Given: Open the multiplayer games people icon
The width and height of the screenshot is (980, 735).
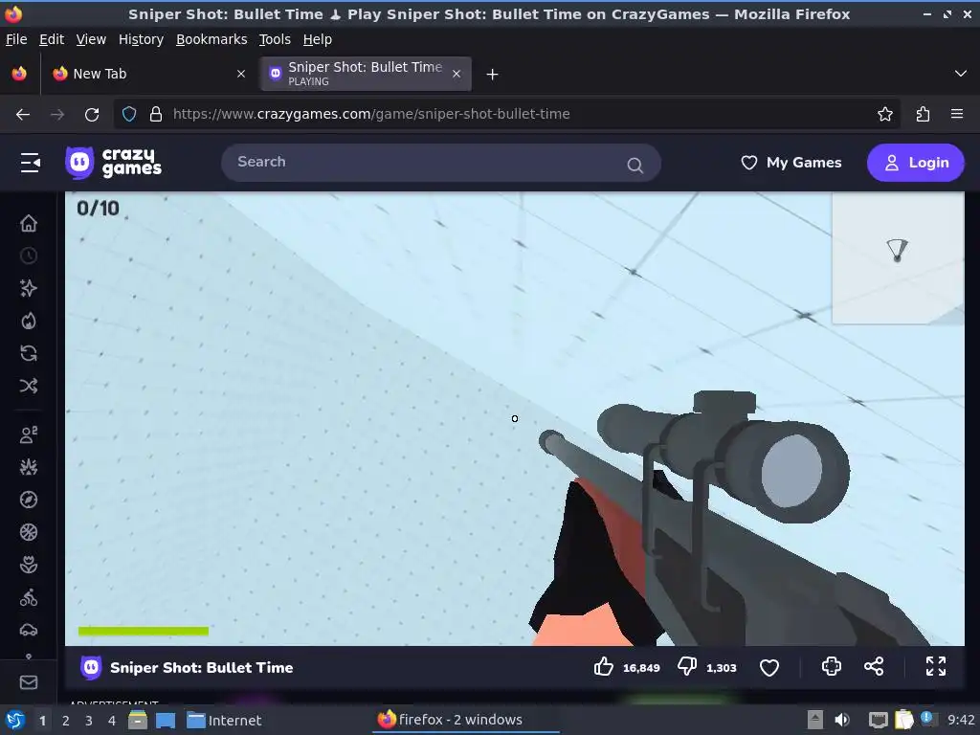Looking at the screenshot, I should click(x=29, y=434).
